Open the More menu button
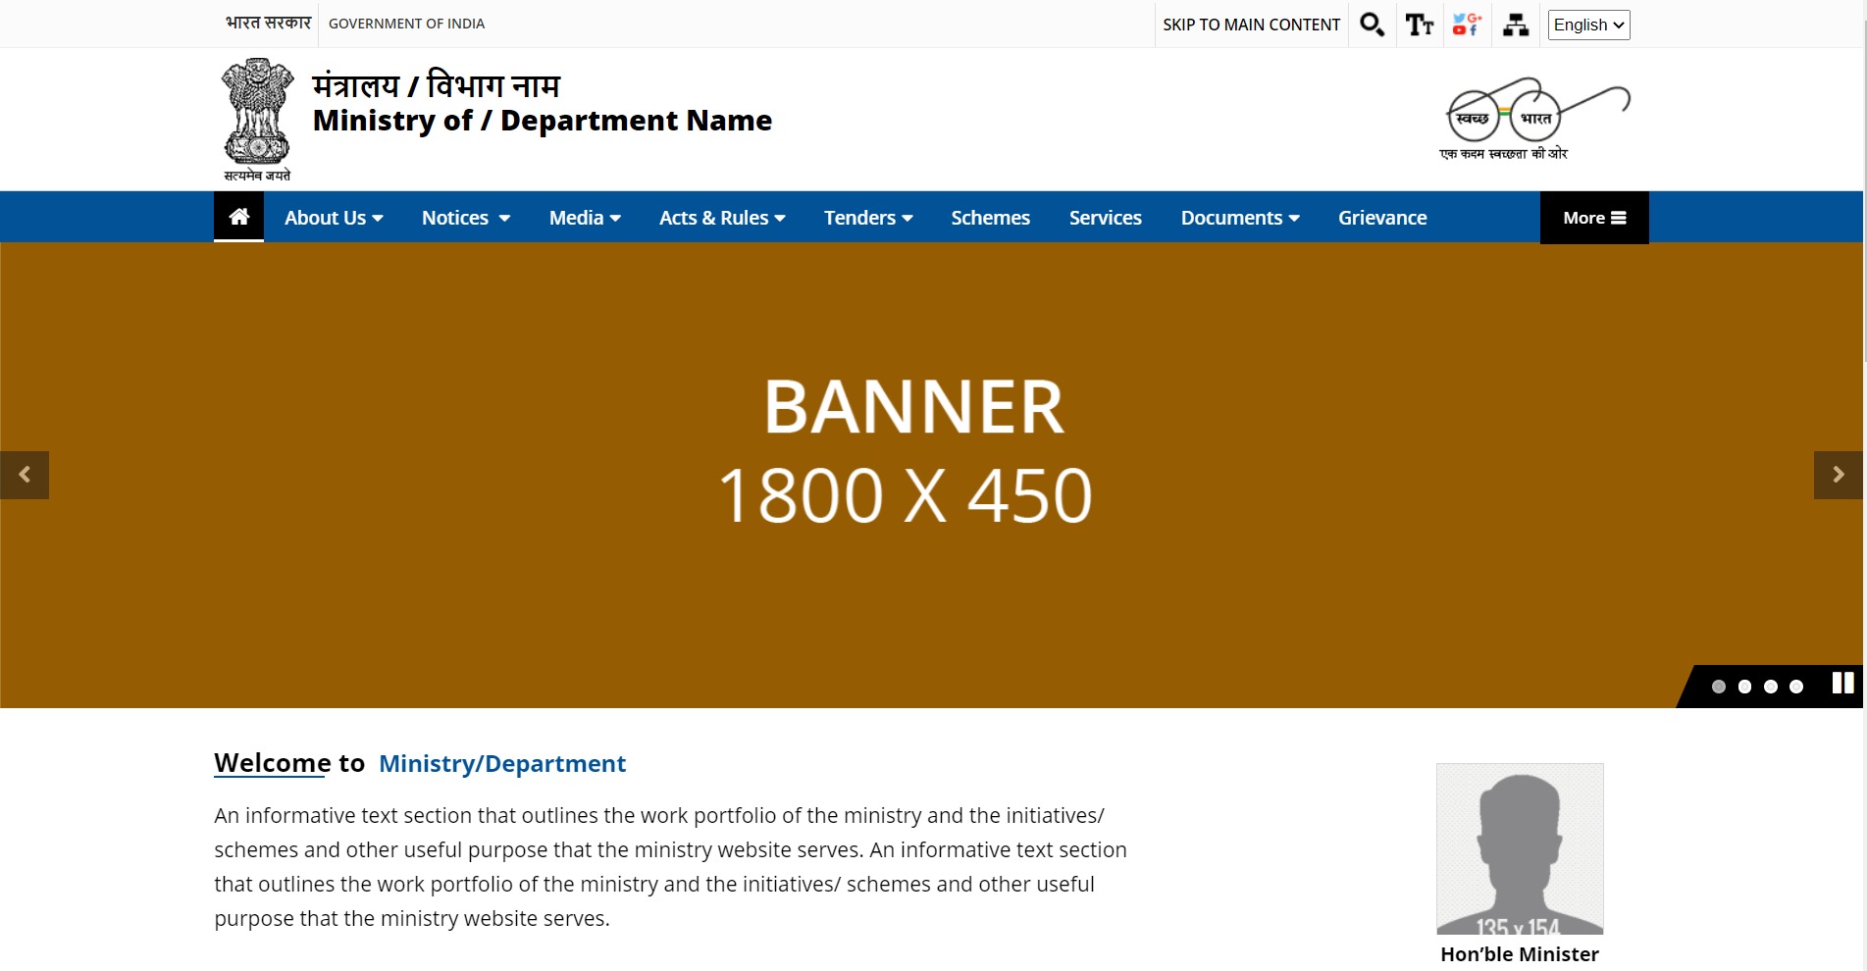Viewport: 1867px width, 971px height. coord(1594,218)
